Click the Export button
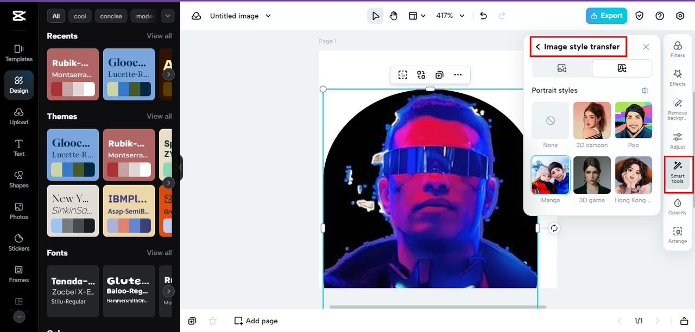Screen dimensions: 695x332 [606, 16]
